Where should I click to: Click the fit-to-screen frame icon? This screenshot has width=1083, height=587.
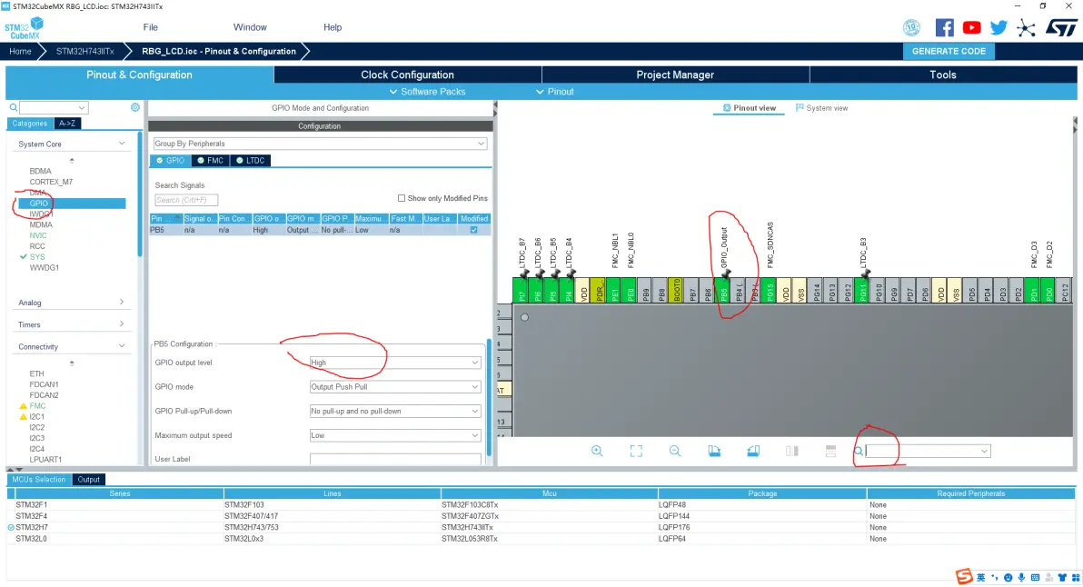point(636,451)
